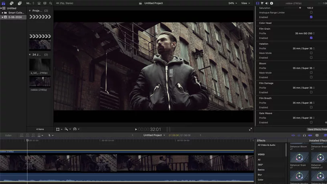Viewport: 327px width, 184px height.
Task: Select the All category under VIDEO
Action: [259, 160]
